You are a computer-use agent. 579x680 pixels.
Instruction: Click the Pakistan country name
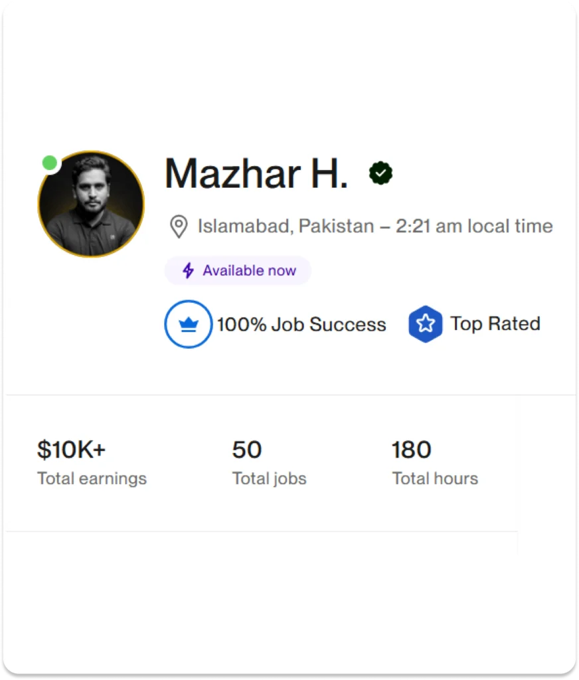[336, 226]
